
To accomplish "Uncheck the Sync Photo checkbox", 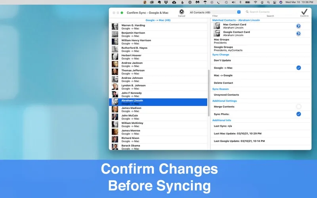I will point(298,114).
